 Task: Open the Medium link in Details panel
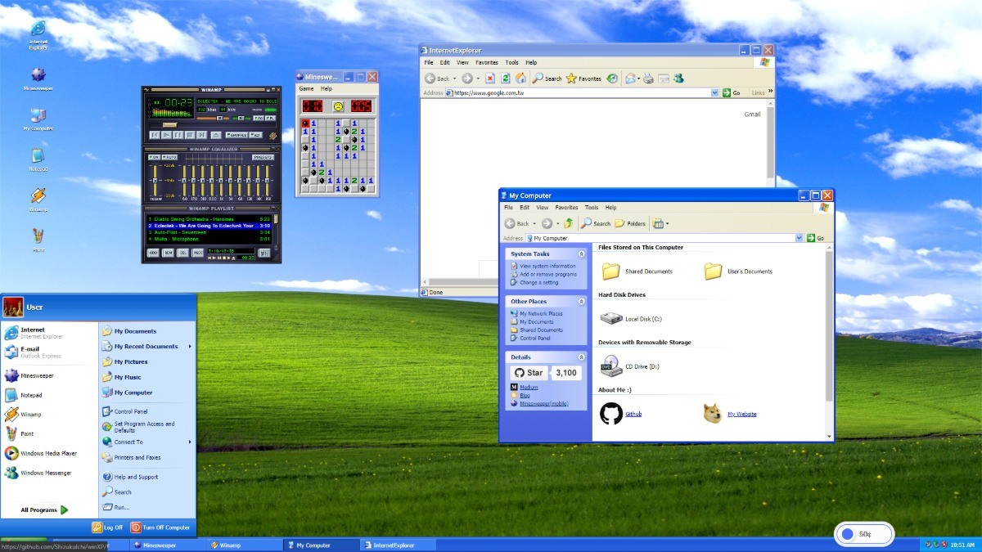(x=529, y=387)
